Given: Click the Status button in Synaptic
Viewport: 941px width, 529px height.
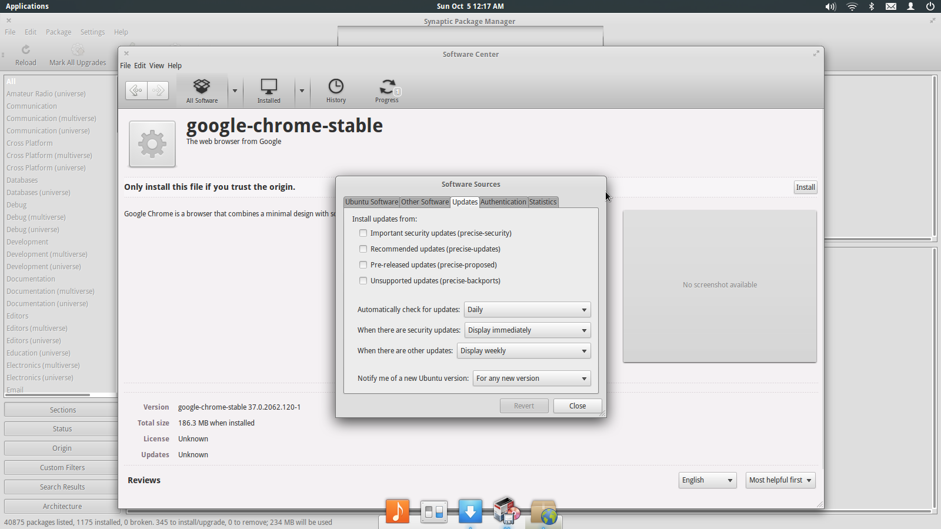Looking at the screenshot, I should [62, 429].
